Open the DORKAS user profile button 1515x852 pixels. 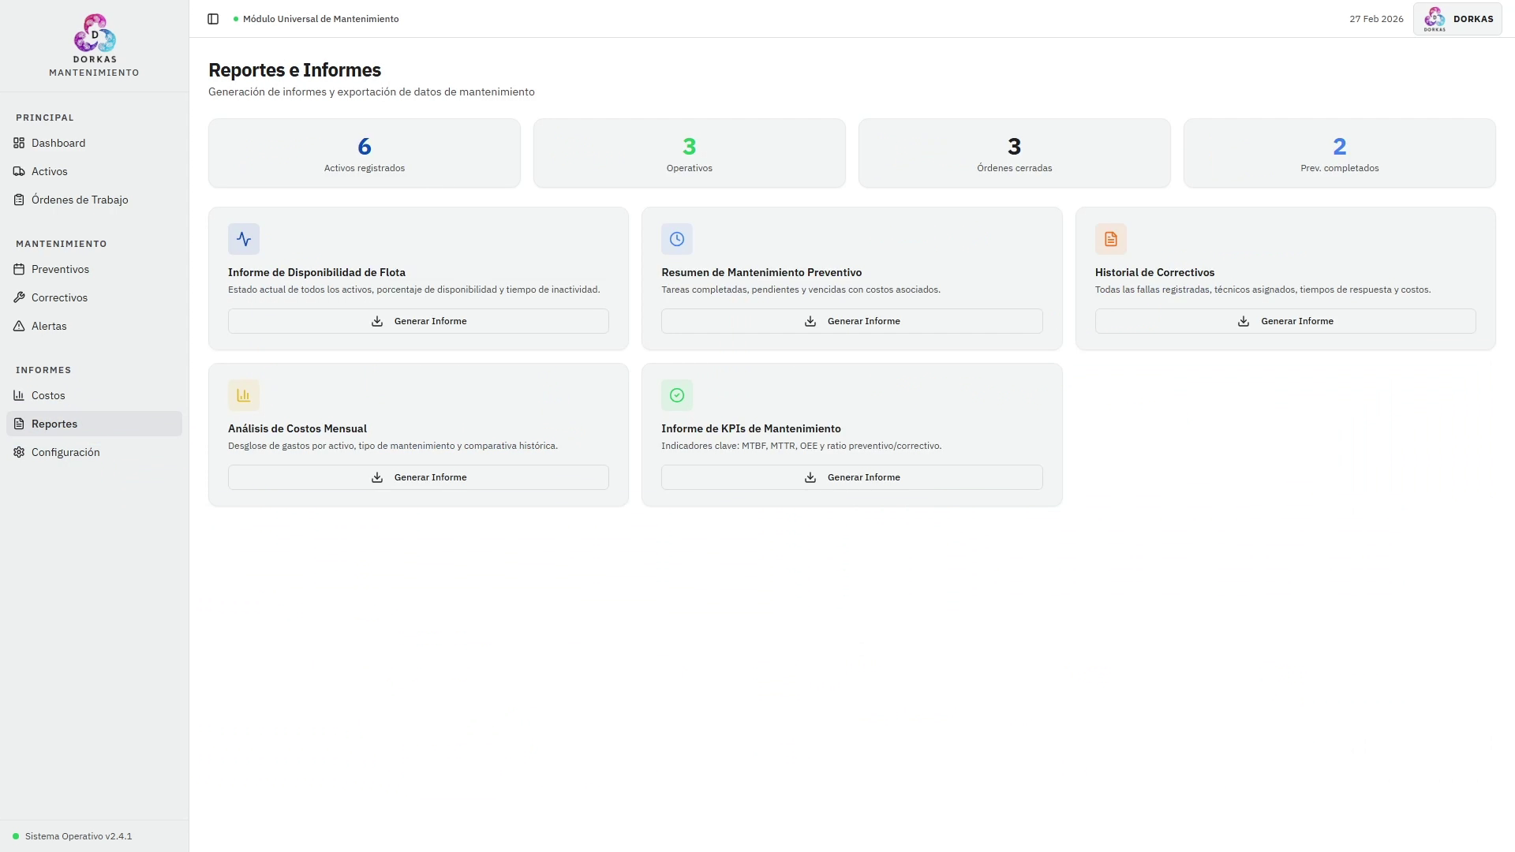click(1457, 19)
